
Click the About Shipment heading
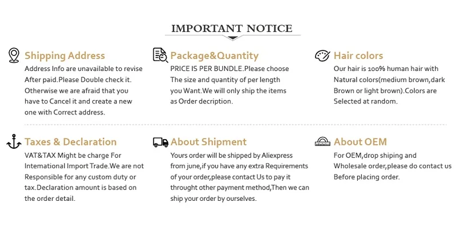pos(208,142)
